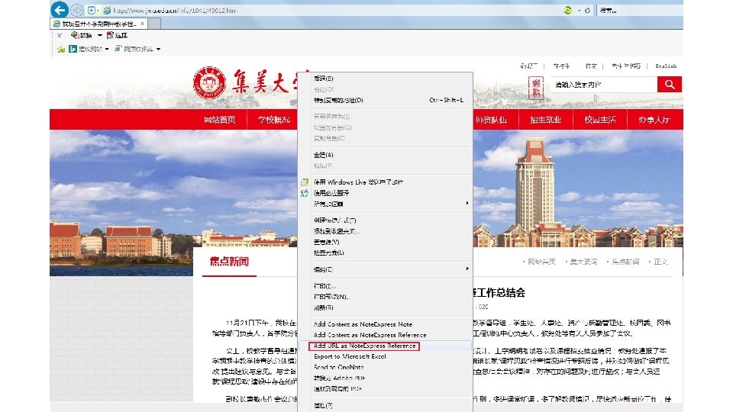Click the second breadcrumb link
Viewport: 733px width, 412px height.
tap(583, 262)
